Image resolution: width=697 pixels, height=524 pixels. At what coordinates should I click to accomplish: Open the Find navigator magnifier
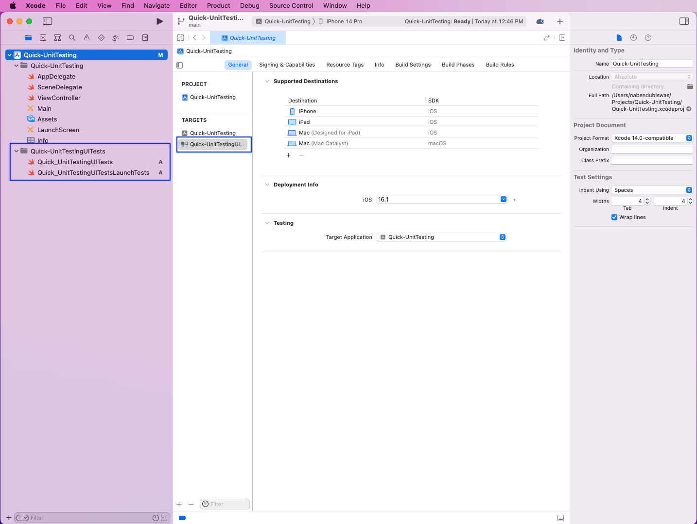[72, 38]
